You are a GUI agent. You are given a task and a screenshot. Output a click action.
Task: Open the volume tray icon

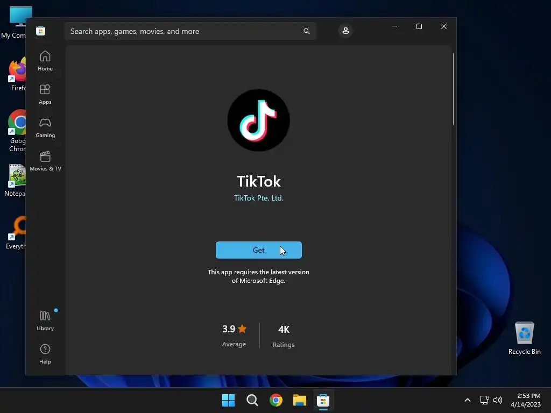point(498,400)
